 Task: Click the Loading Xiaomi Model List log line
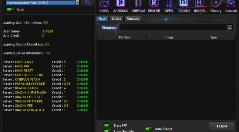(x=26, y=45)
